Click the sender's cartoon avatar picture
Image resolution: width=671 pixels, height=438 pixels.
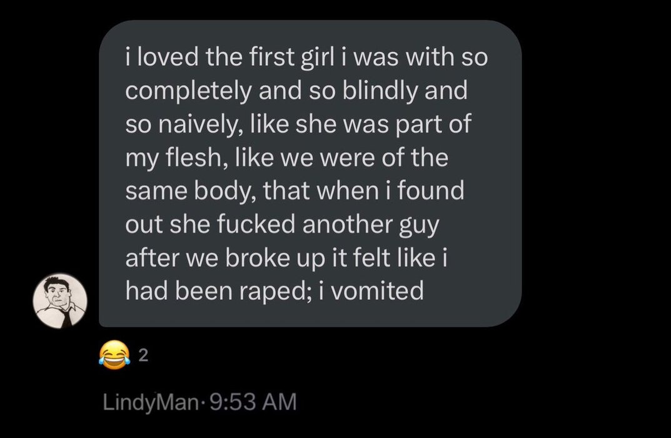coord(60,301)
